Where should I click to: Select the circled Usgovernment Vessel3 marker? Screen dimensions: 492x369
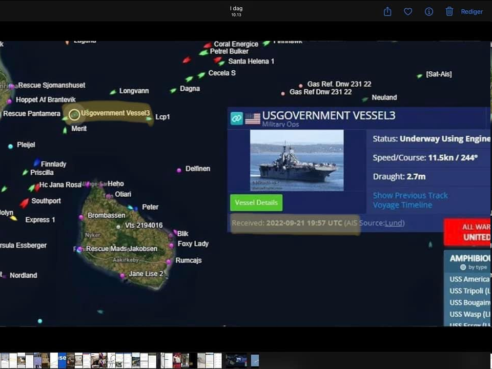click(74, 115)
